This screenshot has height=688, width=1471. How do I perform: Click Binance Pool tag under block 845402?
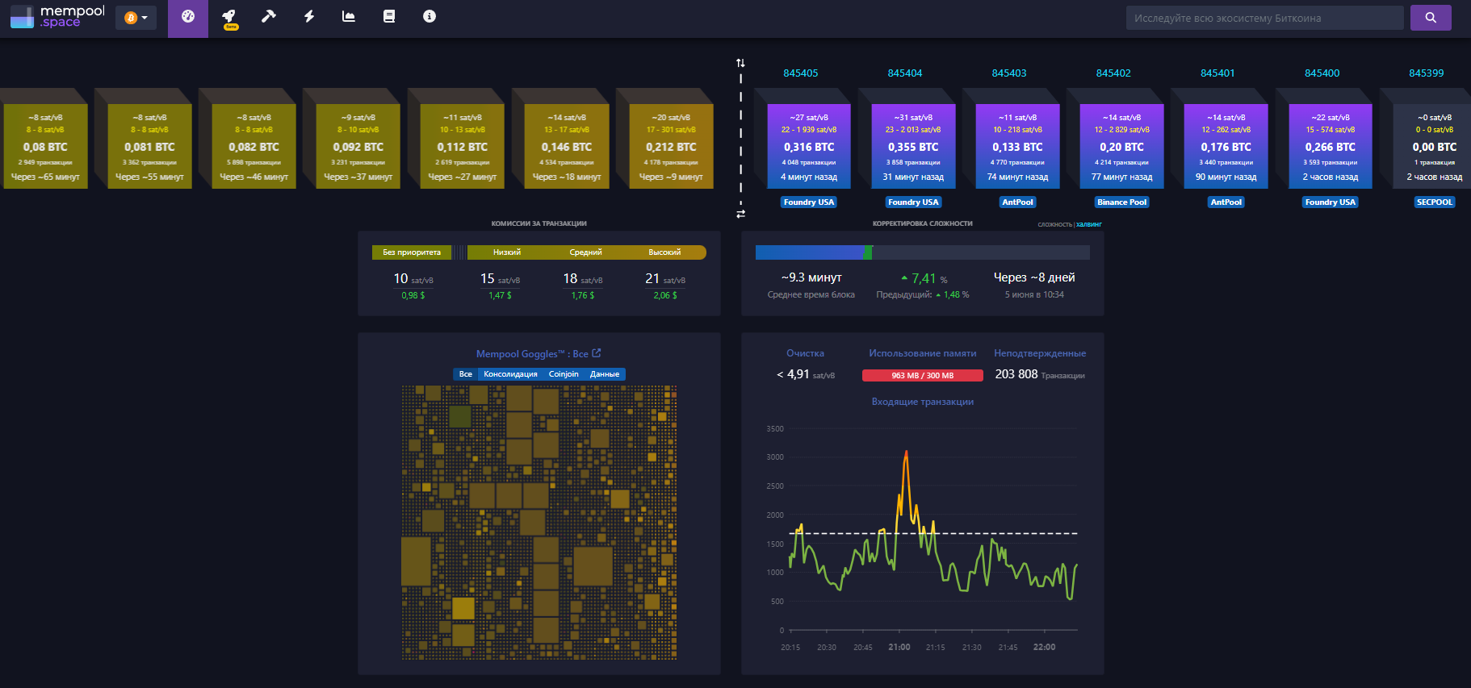(x=1121, y=202)
